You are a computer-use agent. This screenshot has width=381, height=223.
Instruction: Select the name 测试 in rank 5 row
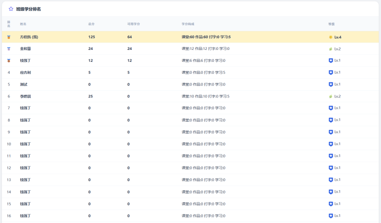tap(23, 84)
